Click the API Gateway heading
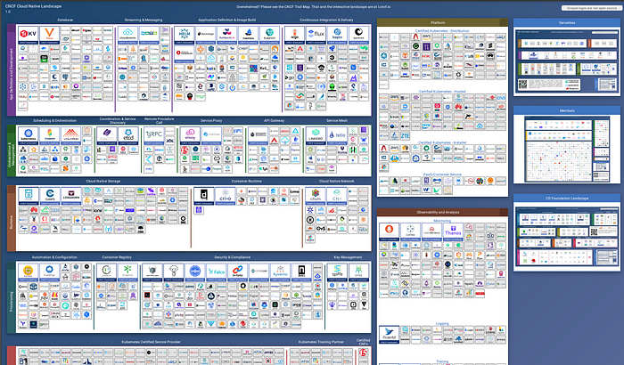 275,120
